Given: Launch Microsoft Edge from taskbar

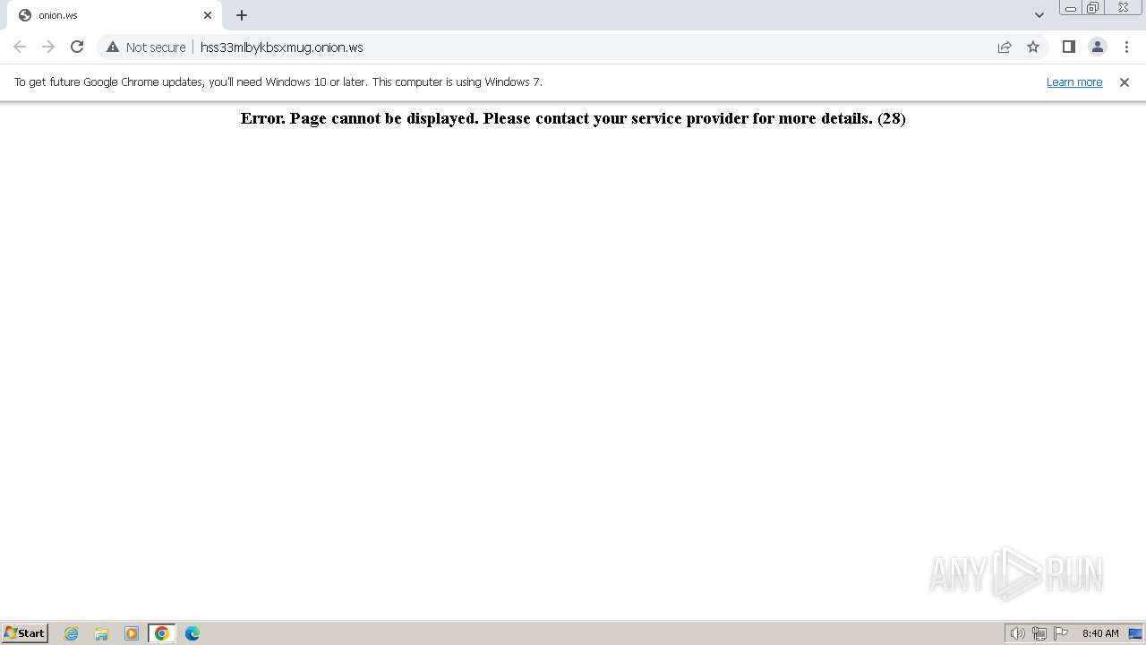Looking at the screenshot, I should click(192, 633).
